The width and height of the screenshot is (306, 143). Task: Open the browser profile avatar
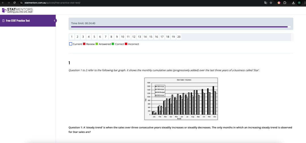[x=299, y=3]
